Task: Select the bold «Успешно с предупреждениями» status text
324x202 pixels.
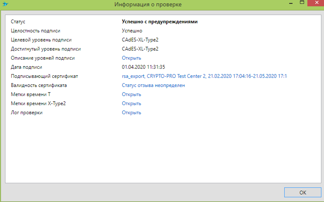Action: coord(159,22)
